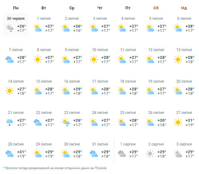Open the 1 липня date link
The image size is (199, 174).
[x=44, y=19]
